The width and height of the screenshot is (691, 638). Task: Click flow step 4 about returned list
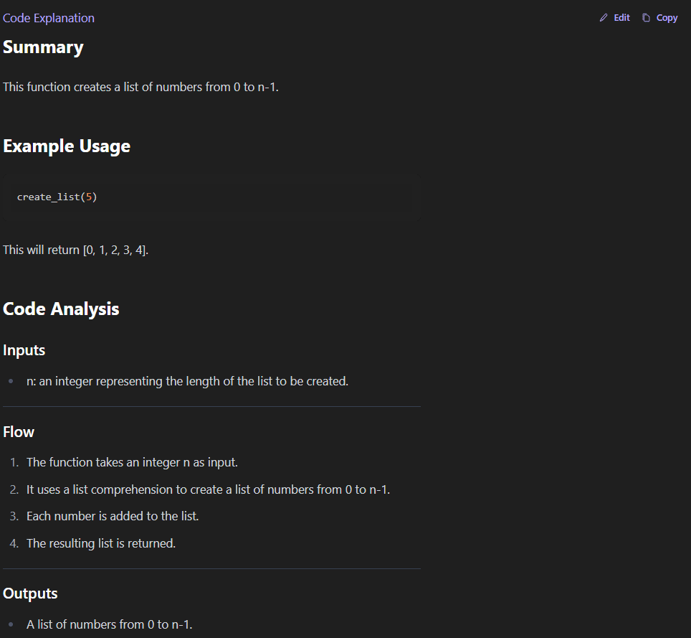pos(101,544)
